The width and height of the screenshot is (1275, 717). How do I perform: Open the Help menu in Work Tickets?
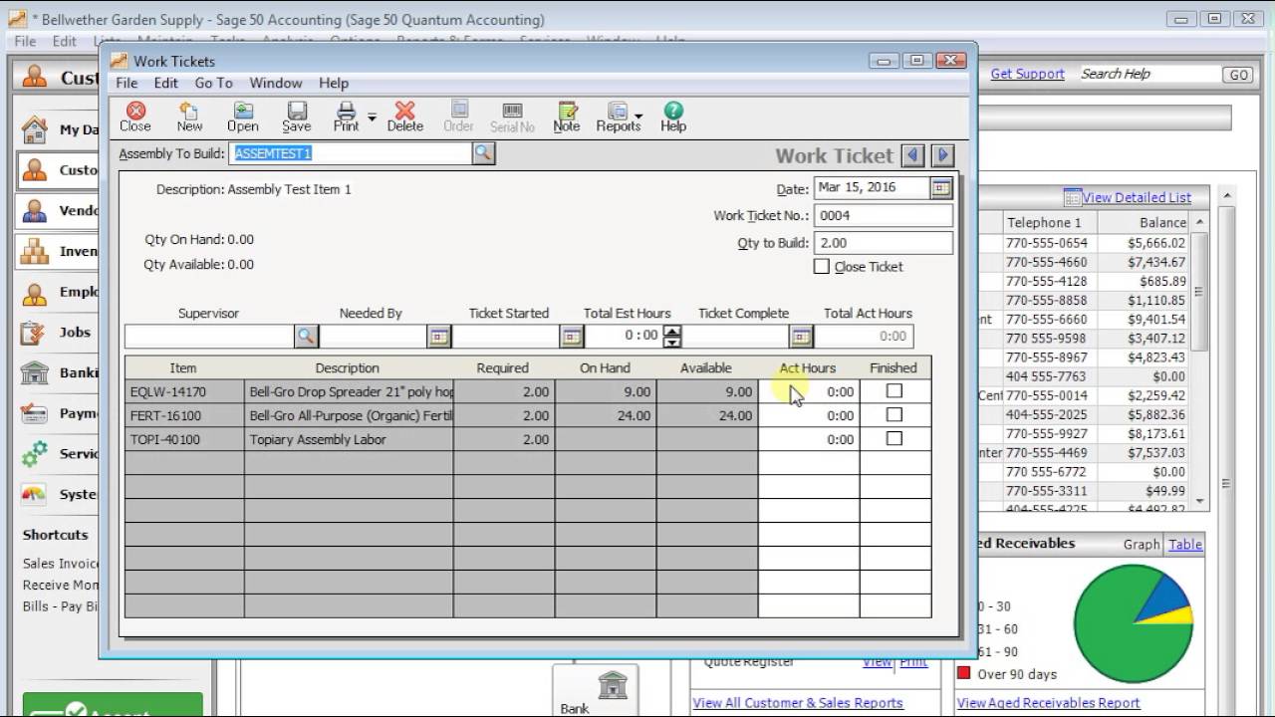[x=334, y=83]
